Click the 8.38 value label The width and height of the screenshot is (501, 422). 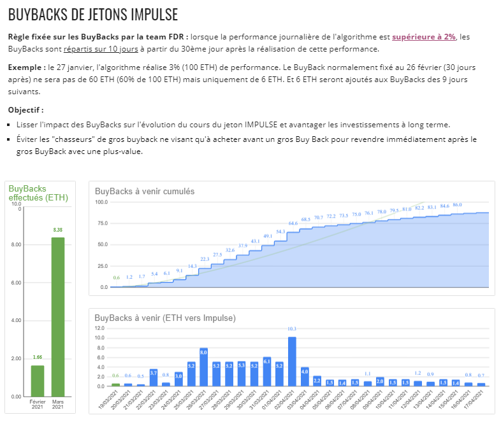(x=58, y=230)
